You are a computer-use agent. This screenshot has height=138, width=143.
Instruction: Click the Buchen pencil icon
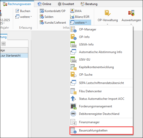(17, 11)
